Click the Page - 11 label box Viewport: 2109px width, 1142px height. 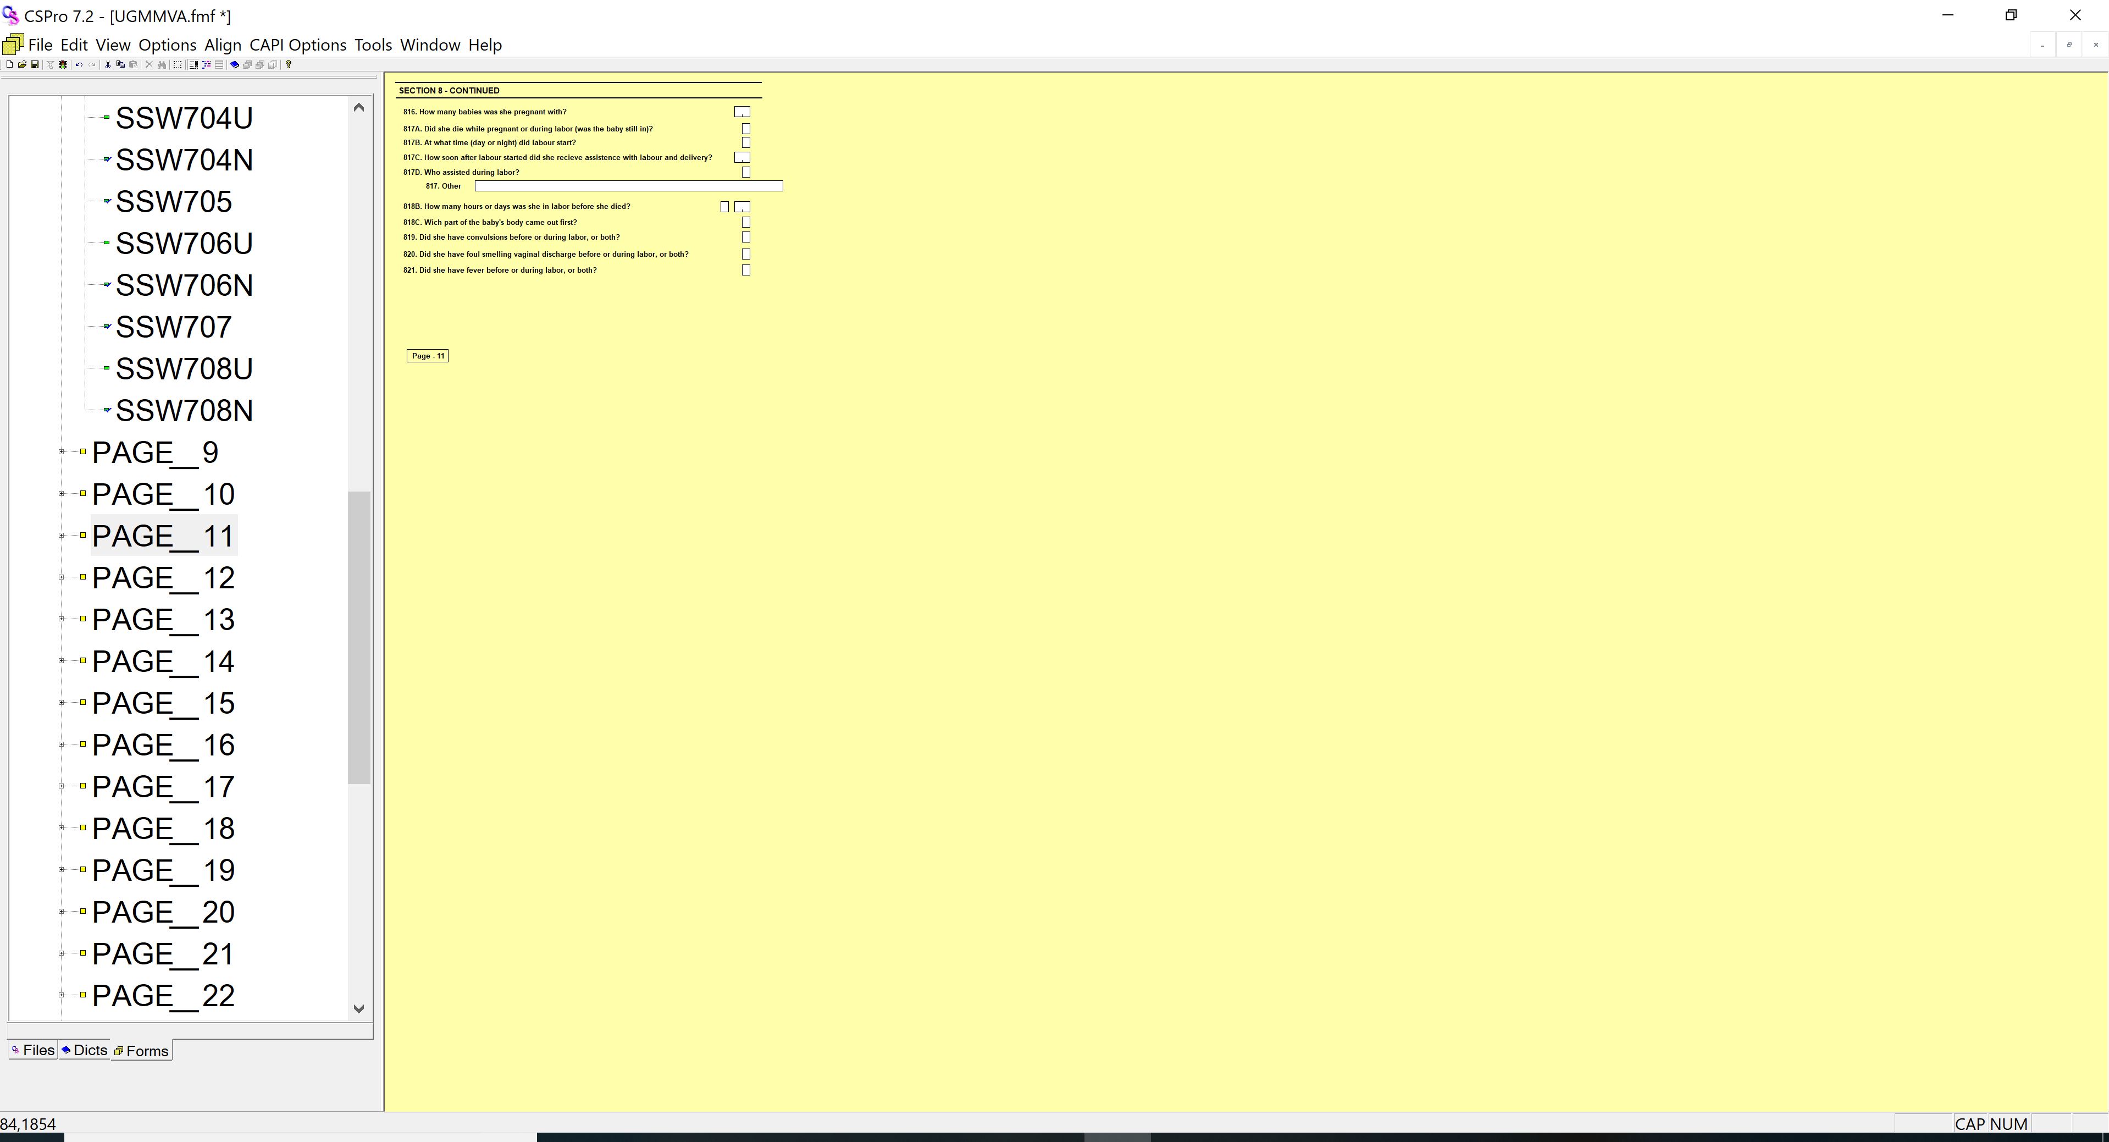[428, 356]
